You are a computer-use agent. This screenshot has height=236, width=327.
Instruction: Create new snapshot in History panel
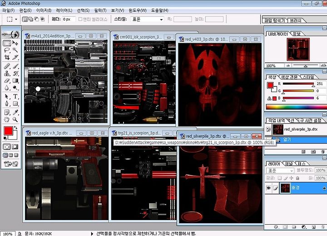pos(313,152)
